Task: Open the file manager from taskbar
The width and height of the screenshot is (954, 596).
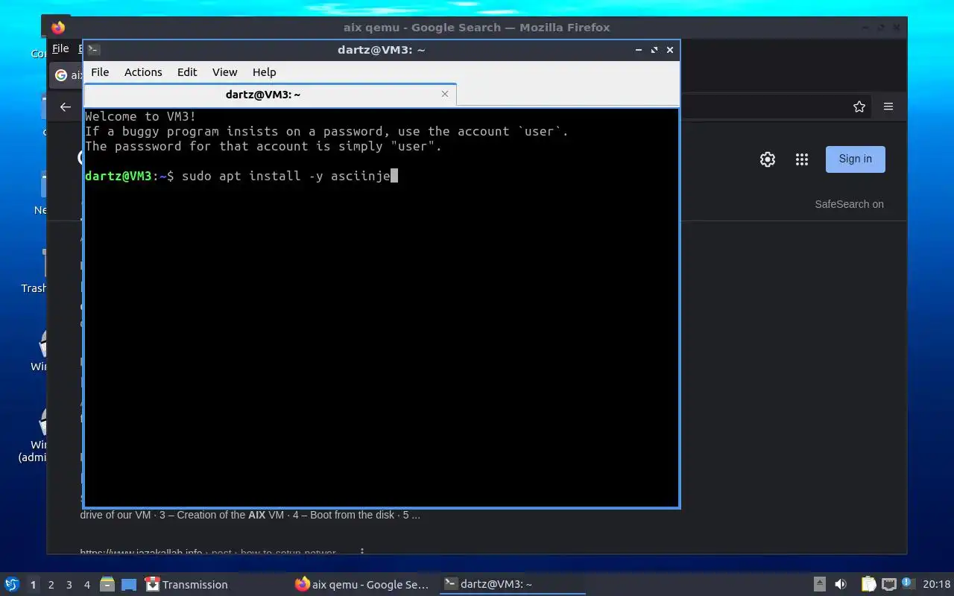Action: click(107, 585)
